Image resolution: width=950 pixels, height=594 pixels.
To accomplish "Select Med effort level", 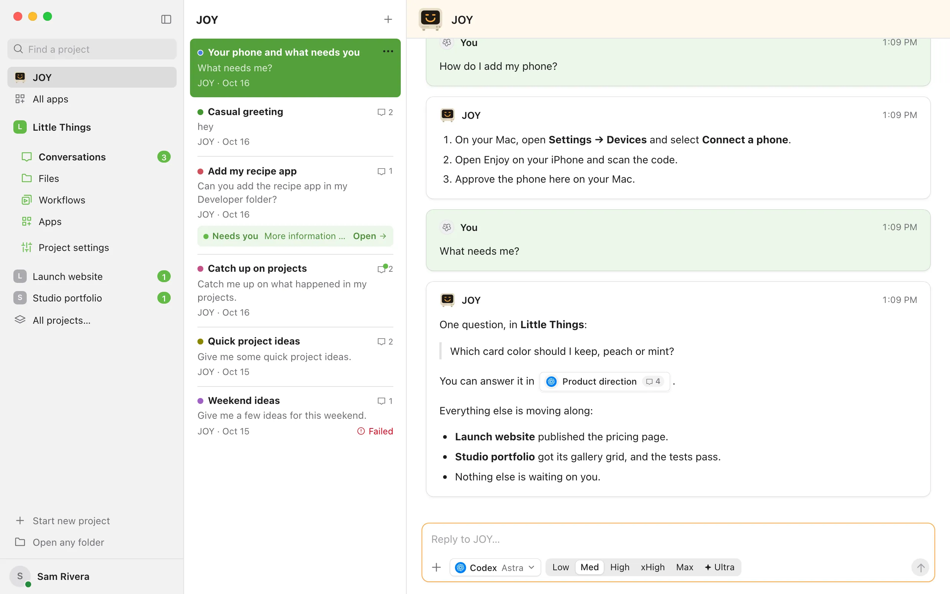I will coord(589,567).
